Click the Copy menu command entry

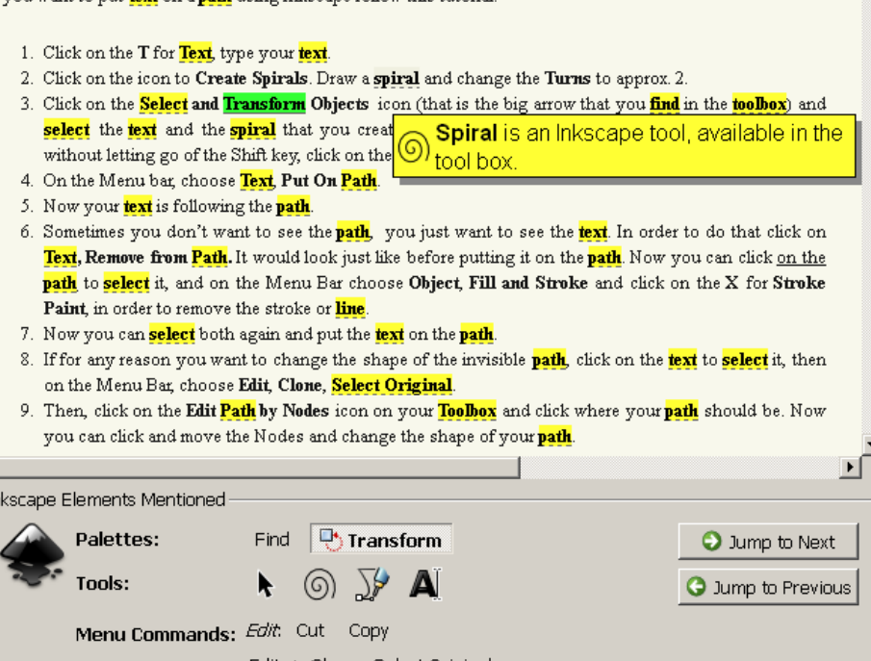pos(369,630)
